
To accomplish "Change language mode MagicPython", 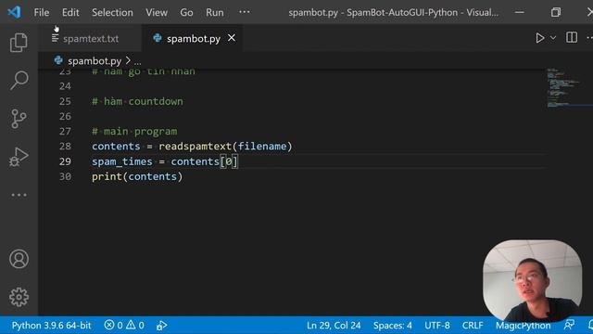I will click(x=523, y=326).
